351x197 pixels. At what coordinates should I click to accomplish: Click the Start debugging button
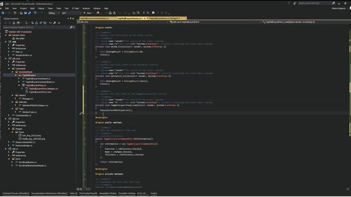88,13
